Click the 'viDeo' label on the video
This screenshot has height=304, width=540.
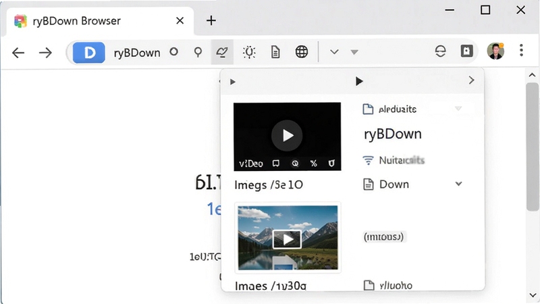click(x=251, y=163)
